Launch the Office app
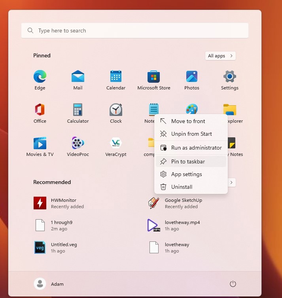This screenshot has height=298, width=282. click(x=40, y=110)
